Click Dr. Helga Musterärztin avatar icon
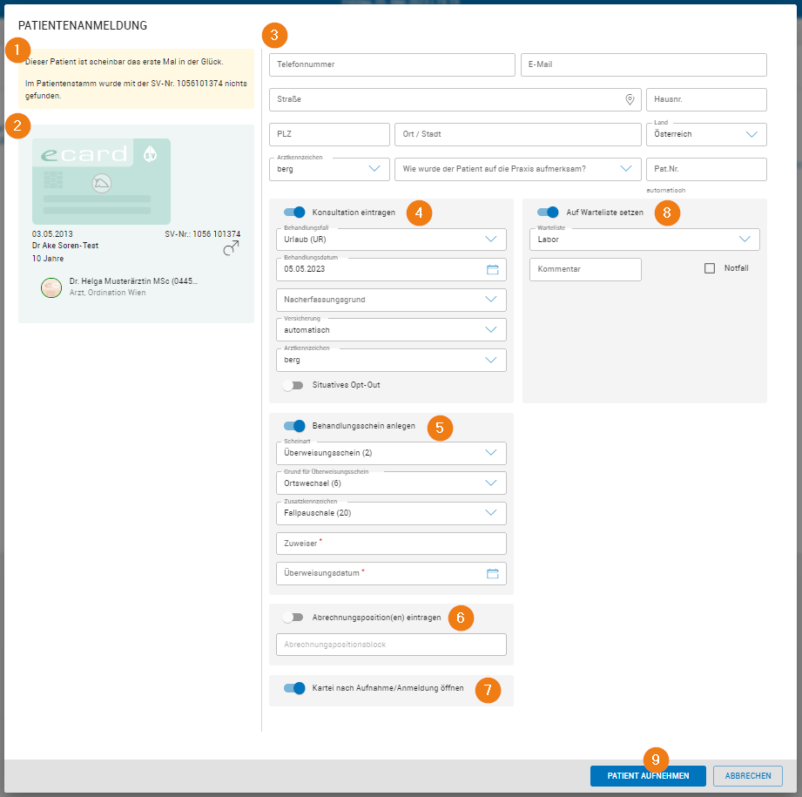802x797 pixels. click(x=51, y=287)
